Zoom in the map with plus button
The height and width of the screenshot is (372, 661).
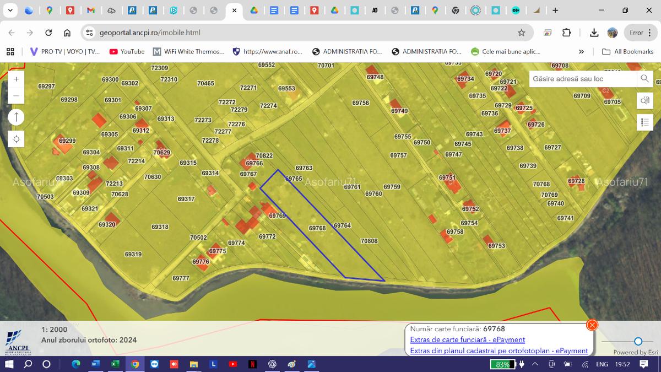click(x=16, y=79)
